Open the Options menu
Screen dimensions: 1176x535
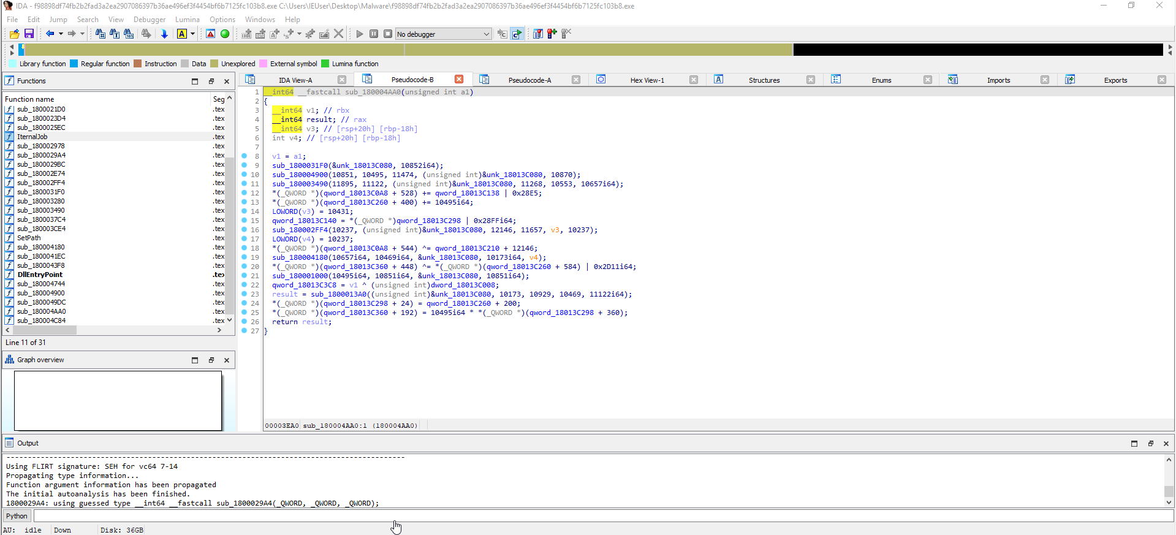point(222,20)
